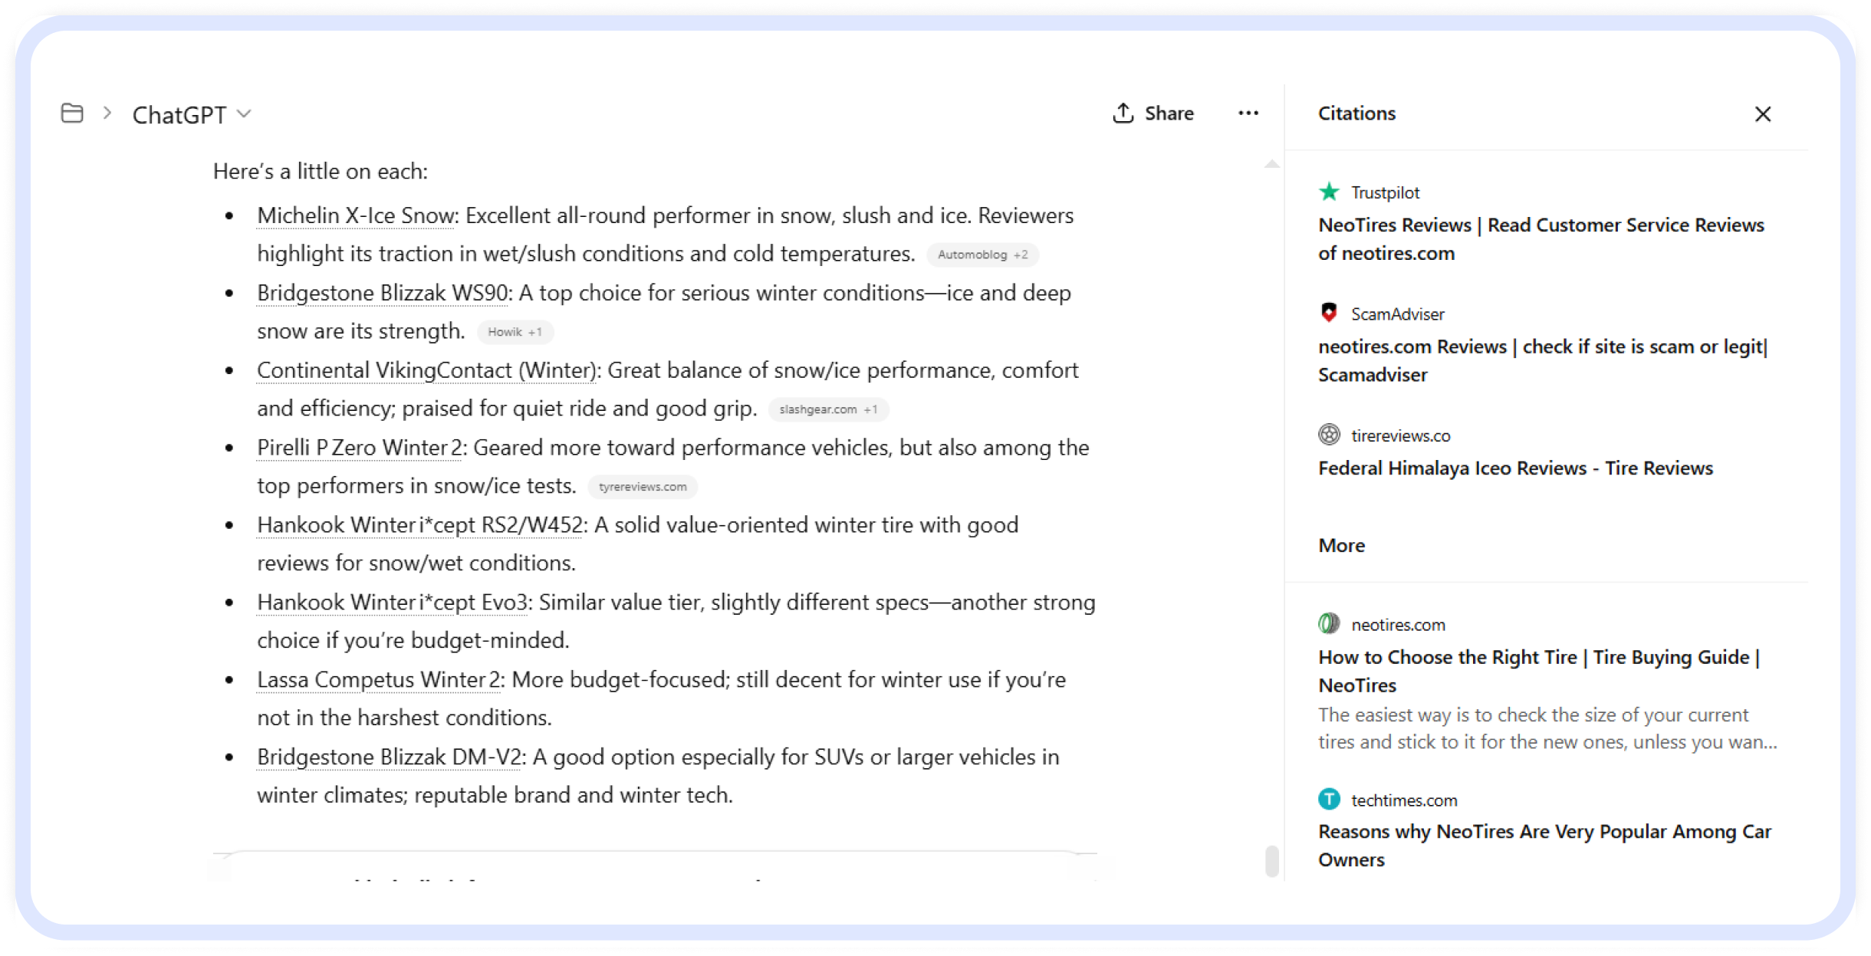The width and height of the screenshot is (1871, 956).
Task: Click the breadcrumb chevron beside the folder
Action: (x=107, y=113)
